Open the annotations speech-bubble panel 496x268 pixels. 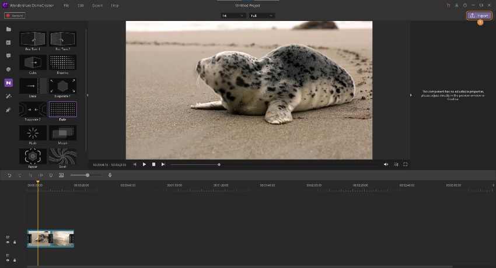(x=9, y=56)
